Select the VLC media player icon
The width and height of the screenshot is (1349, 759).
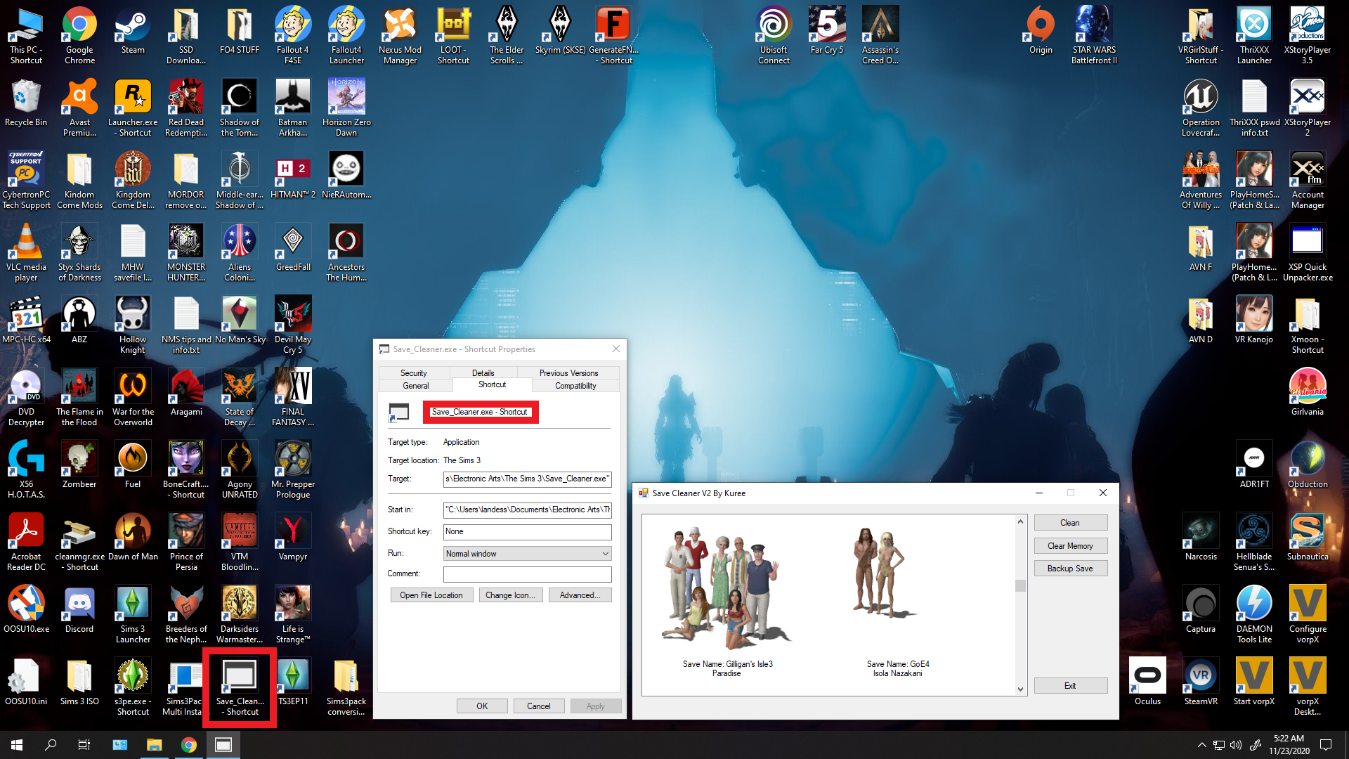26,252
